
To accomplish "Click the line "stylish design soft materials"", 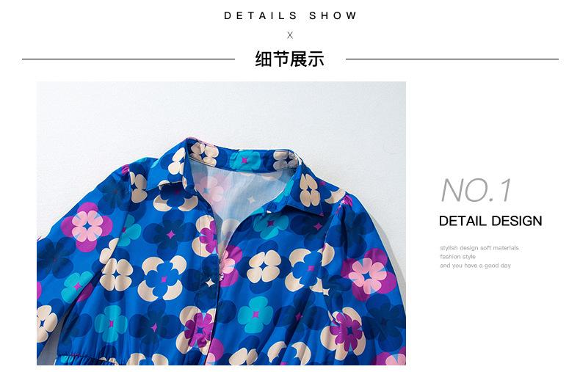I will (x=479, y=248).
